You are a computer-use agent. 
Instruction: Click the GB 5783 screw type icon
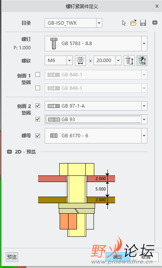click(54, 44)
